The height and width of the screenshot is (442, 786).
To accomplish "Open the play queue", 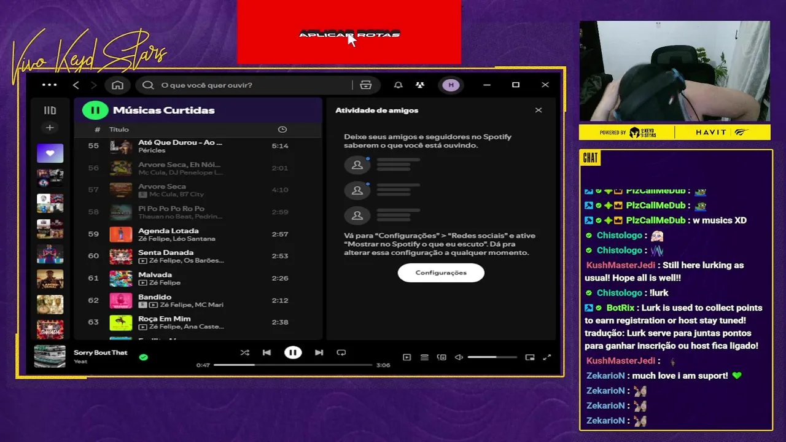I will pos(424,357).
